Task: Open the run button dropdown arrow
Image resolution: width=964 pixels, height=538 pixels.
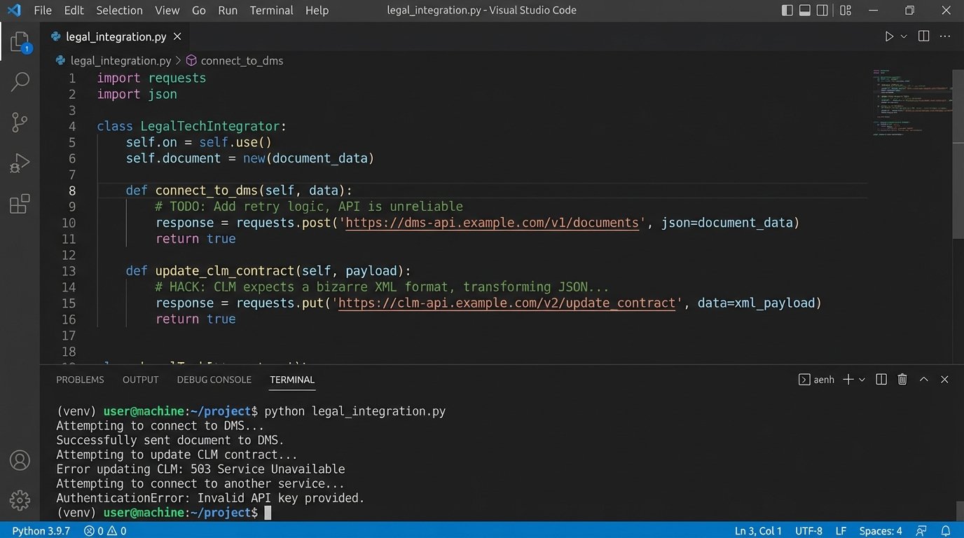Action: coord(904,36)
